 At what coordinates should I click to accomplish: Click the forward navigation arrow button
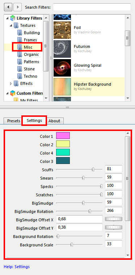[x=17, y=7]
